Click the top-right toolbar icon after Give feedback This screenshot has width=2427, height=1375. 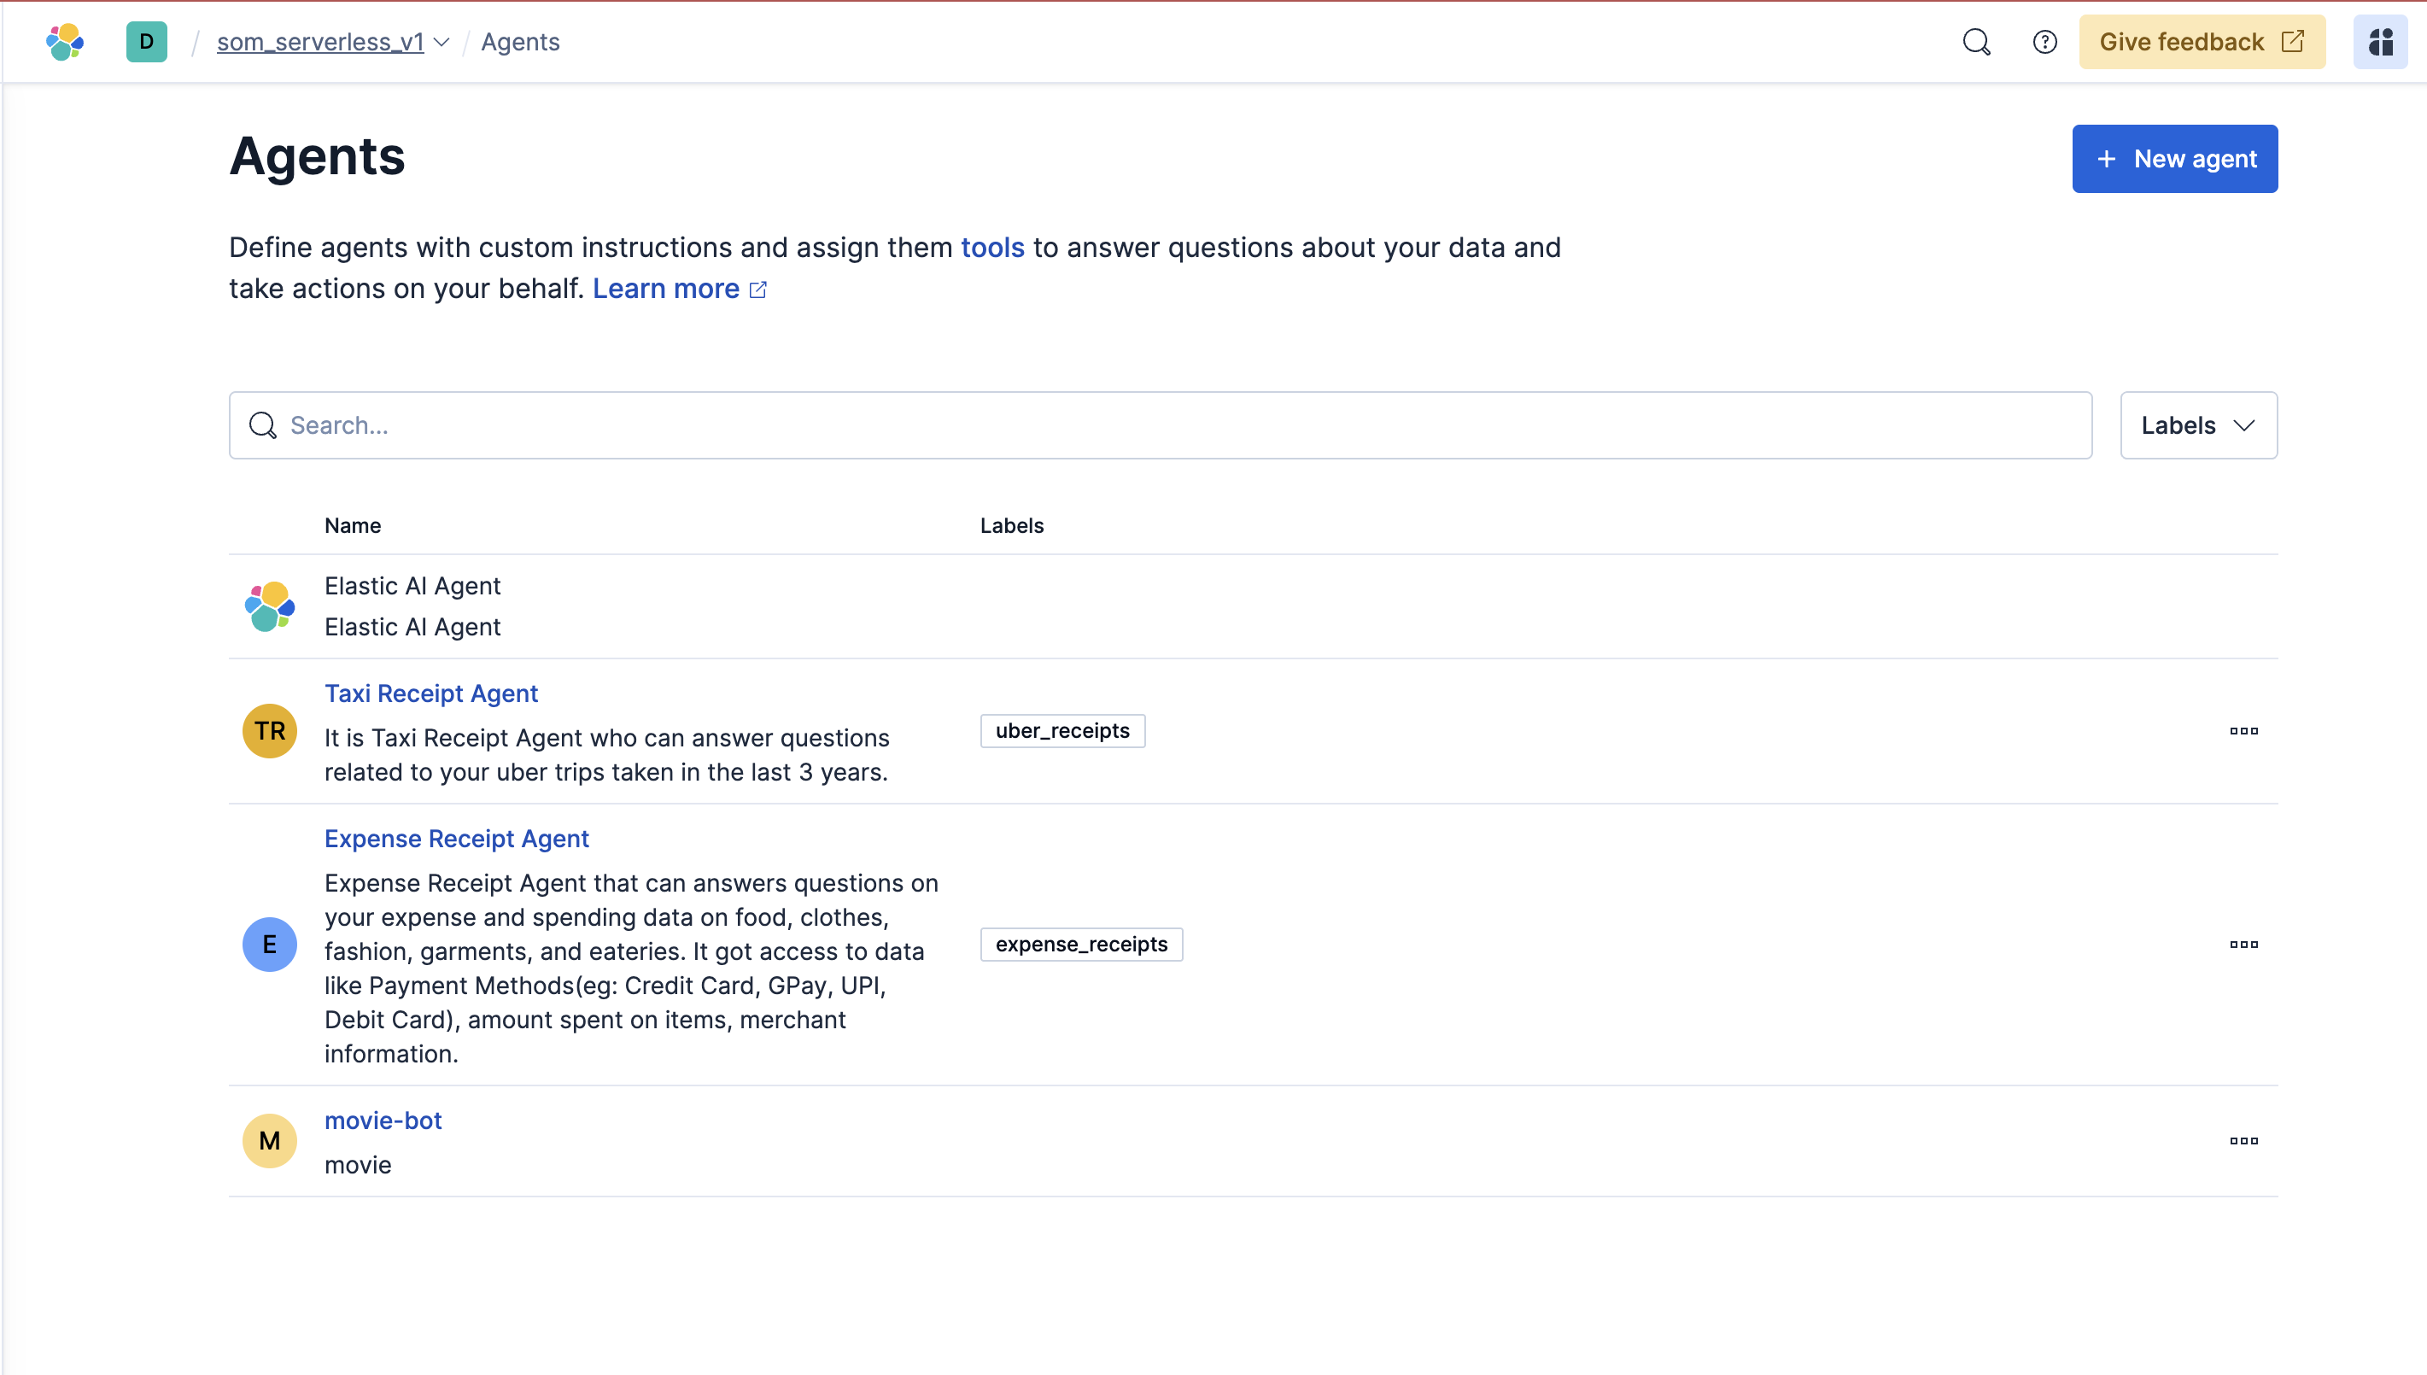[2380, 42]
